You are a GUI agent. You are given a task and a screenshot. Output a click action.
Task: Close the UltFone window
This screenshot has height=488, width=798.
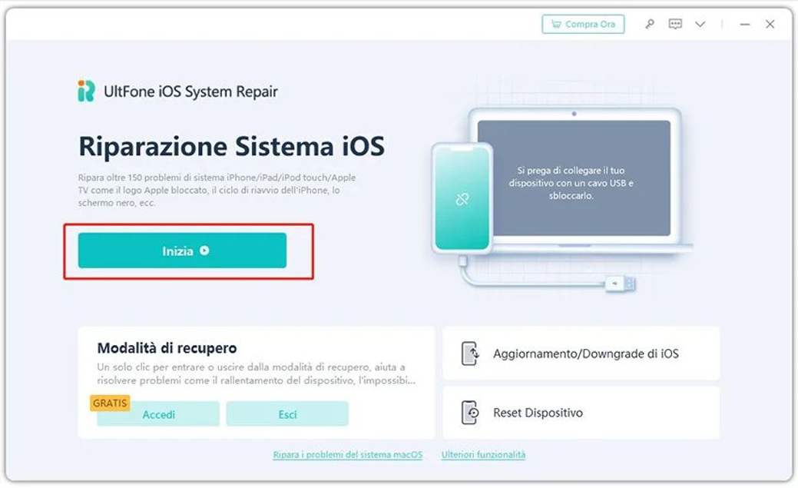(770, 24)
